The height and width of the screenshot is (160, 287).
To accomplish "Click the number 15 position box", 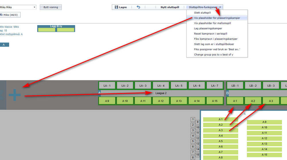I will point(197,155).
